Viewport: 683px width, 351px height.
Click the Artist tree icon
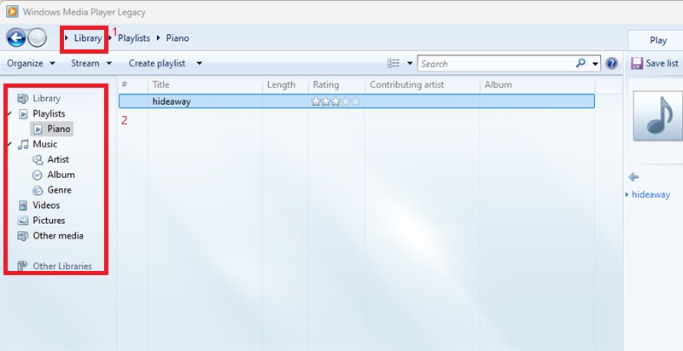click(x=38, y=159)
